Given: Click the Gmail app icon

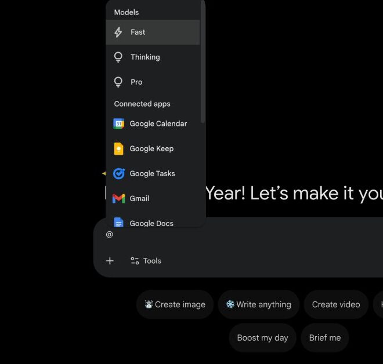Looking at the screenshot, I should pos(119,198).
